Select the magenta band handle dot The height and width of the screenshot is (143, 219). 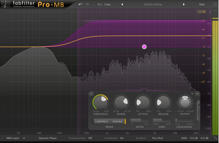coord(144,47)
